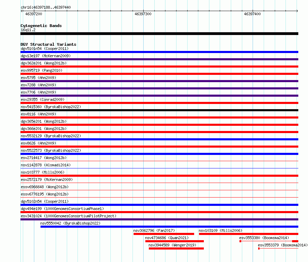Image resolution: width=308 pixels, height=262 pixels.
Task: Open the esv7706 (Ahn2009) variant
Action: [38, 92]
